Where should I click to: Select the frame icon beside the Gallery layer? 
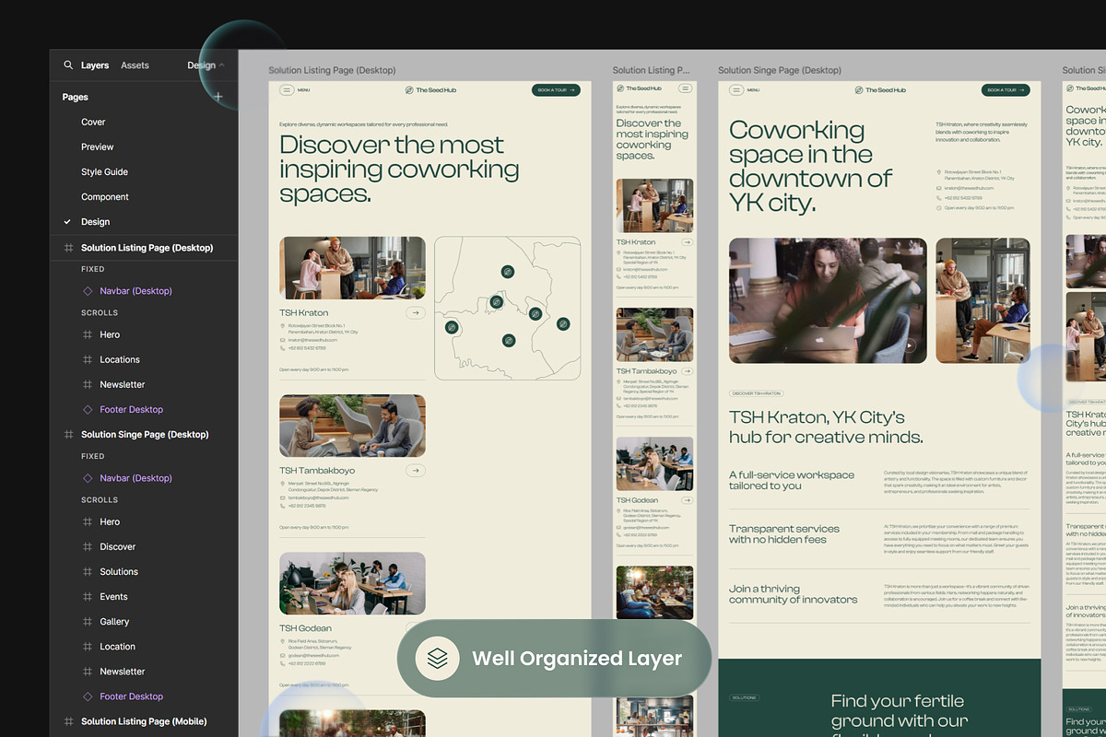(88, 622)
